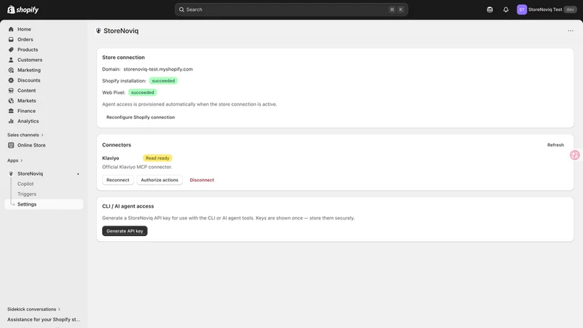Click Generate API key button

click(125, 231)
